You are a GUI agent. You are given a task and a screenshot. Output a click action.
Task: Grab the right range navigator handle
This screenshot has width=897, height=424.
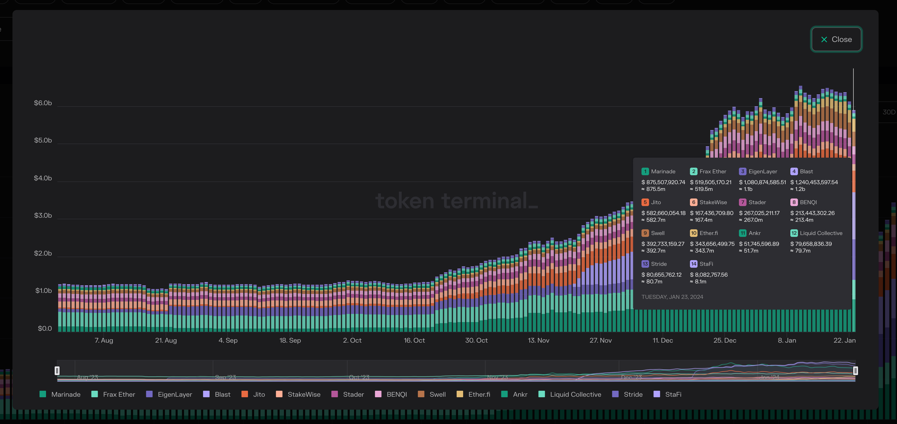pos(855,370)
